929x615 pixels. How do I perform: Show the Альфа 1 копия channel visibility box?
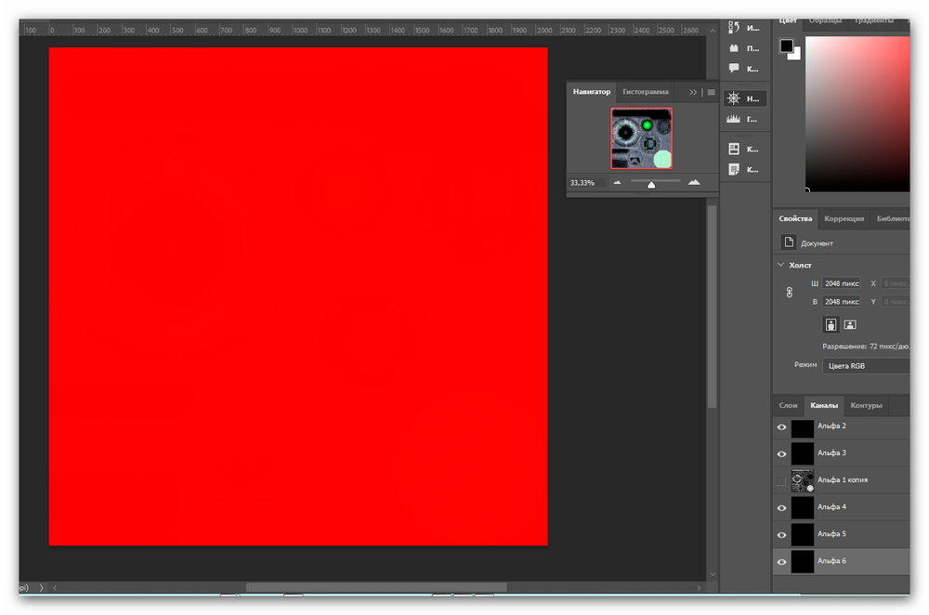point(781,480)
